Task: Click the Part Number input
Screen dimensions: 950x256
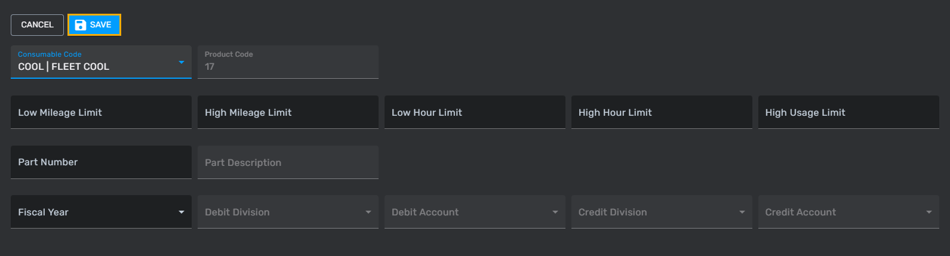Action: tap(100, 162)
